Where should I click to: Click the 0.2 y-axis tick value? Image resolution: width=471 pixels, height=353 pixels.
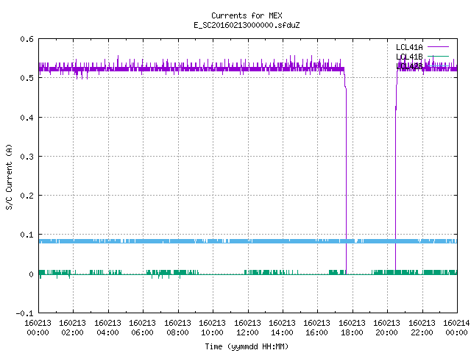(x=26, y=196)
